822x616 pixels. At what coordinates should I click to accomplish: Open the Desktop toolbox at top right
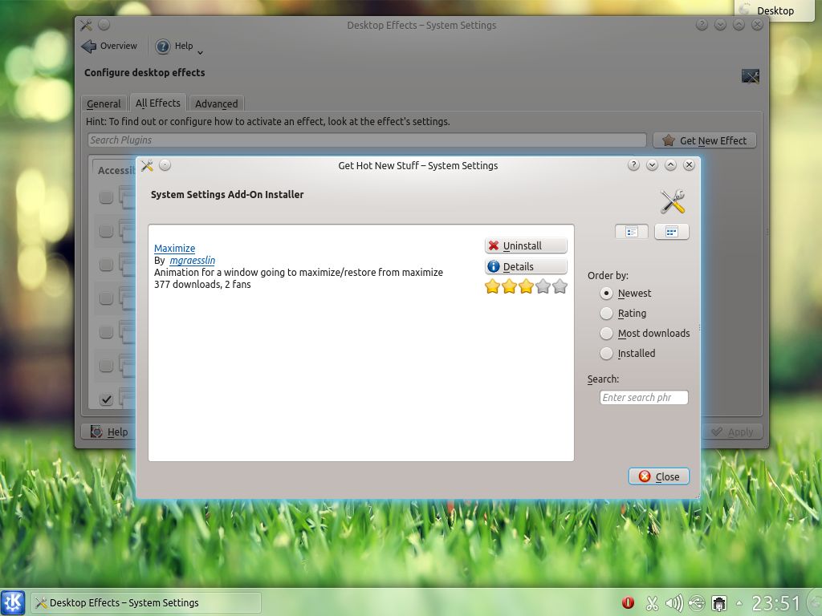[x=775, y=10]
